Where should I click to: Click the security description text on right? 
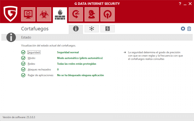tap(155, 56)
